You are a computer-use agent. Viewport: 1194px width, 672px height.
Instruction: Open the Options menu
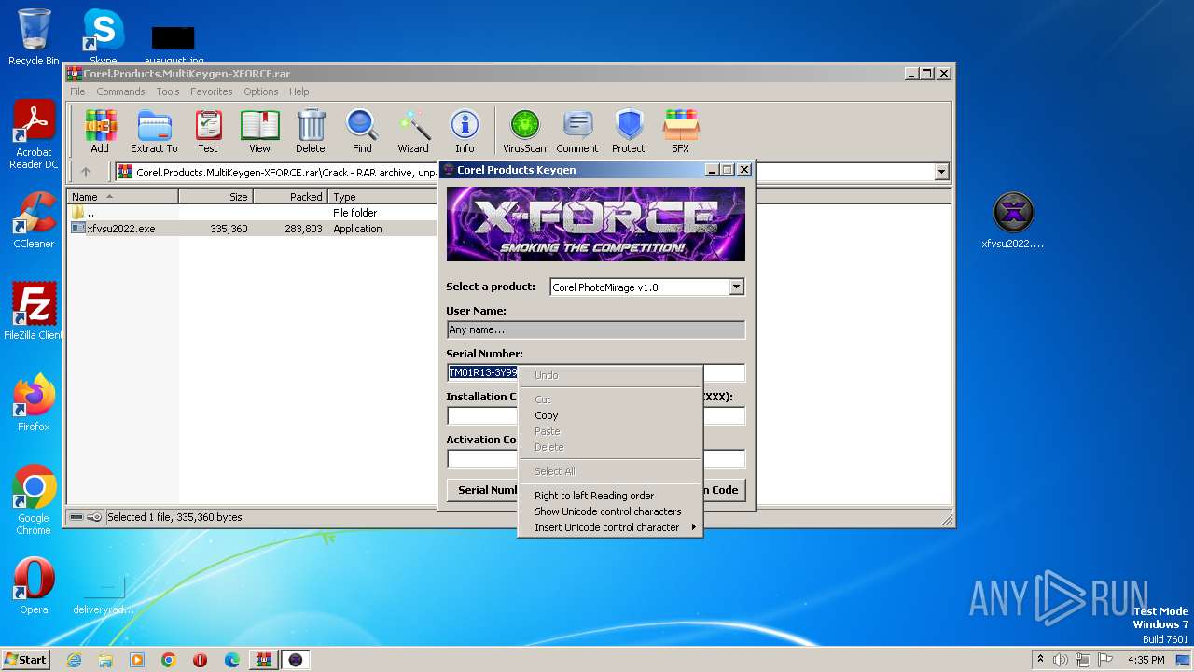point(261,91)
